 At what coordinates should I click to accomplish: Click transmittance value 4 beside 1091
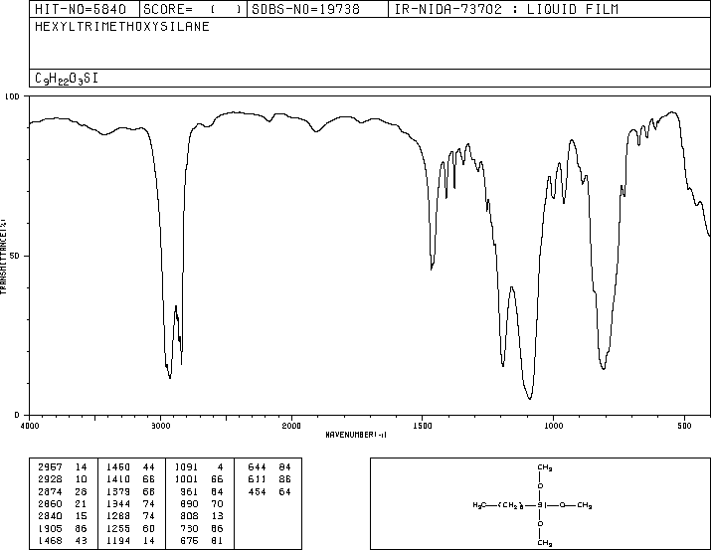pyautogui.click(x=221, y=467)
